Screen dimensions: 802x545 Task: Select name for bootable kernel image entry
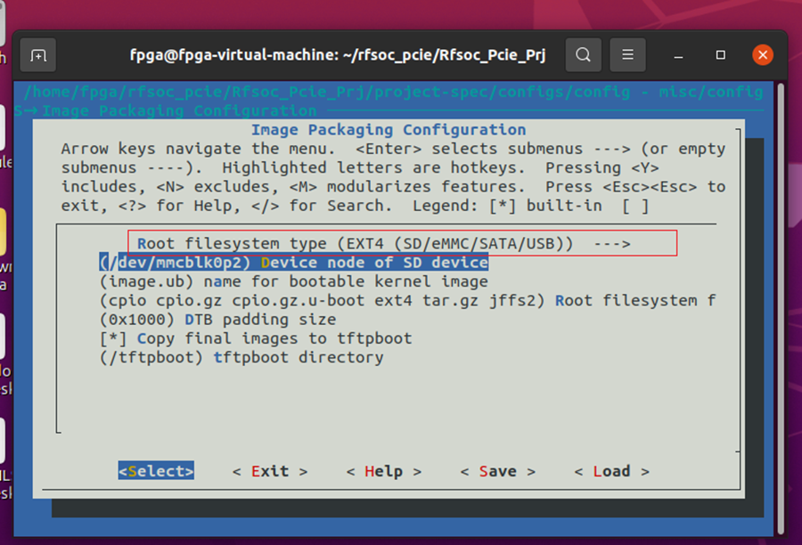(293, 281)
